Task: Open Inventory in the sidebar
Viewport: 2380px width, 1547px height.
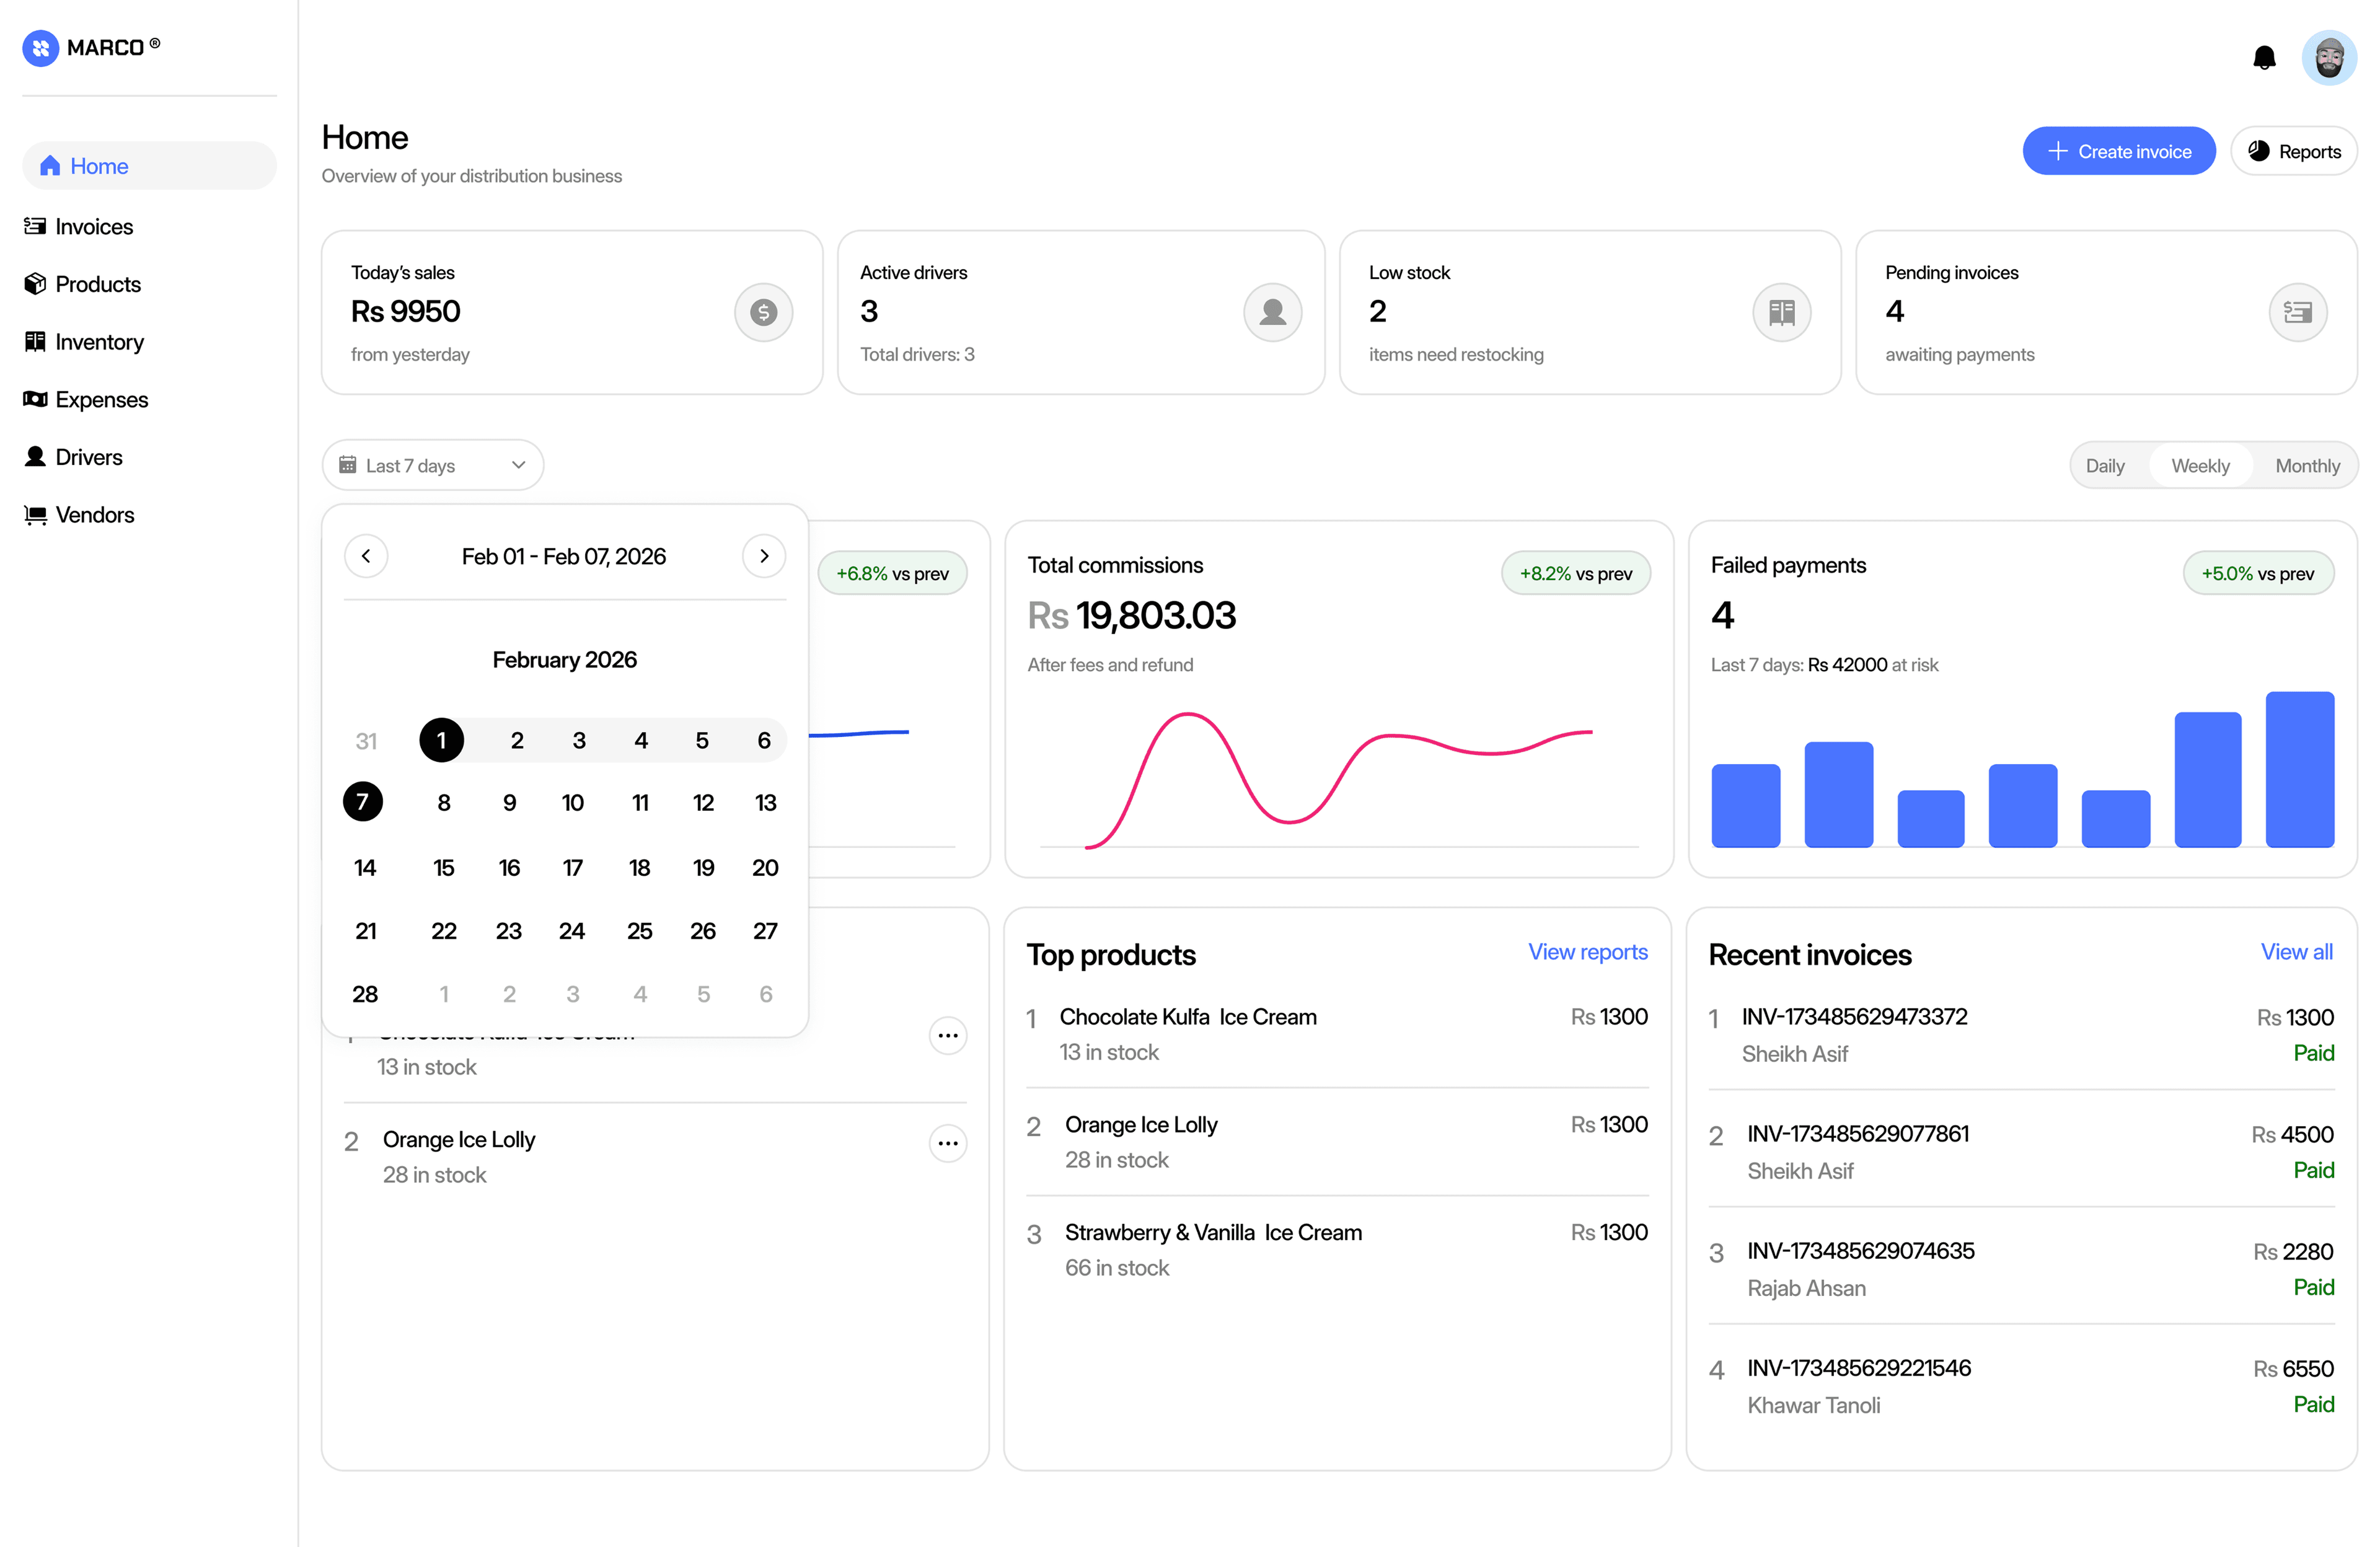Action: [x=99, y=342]
